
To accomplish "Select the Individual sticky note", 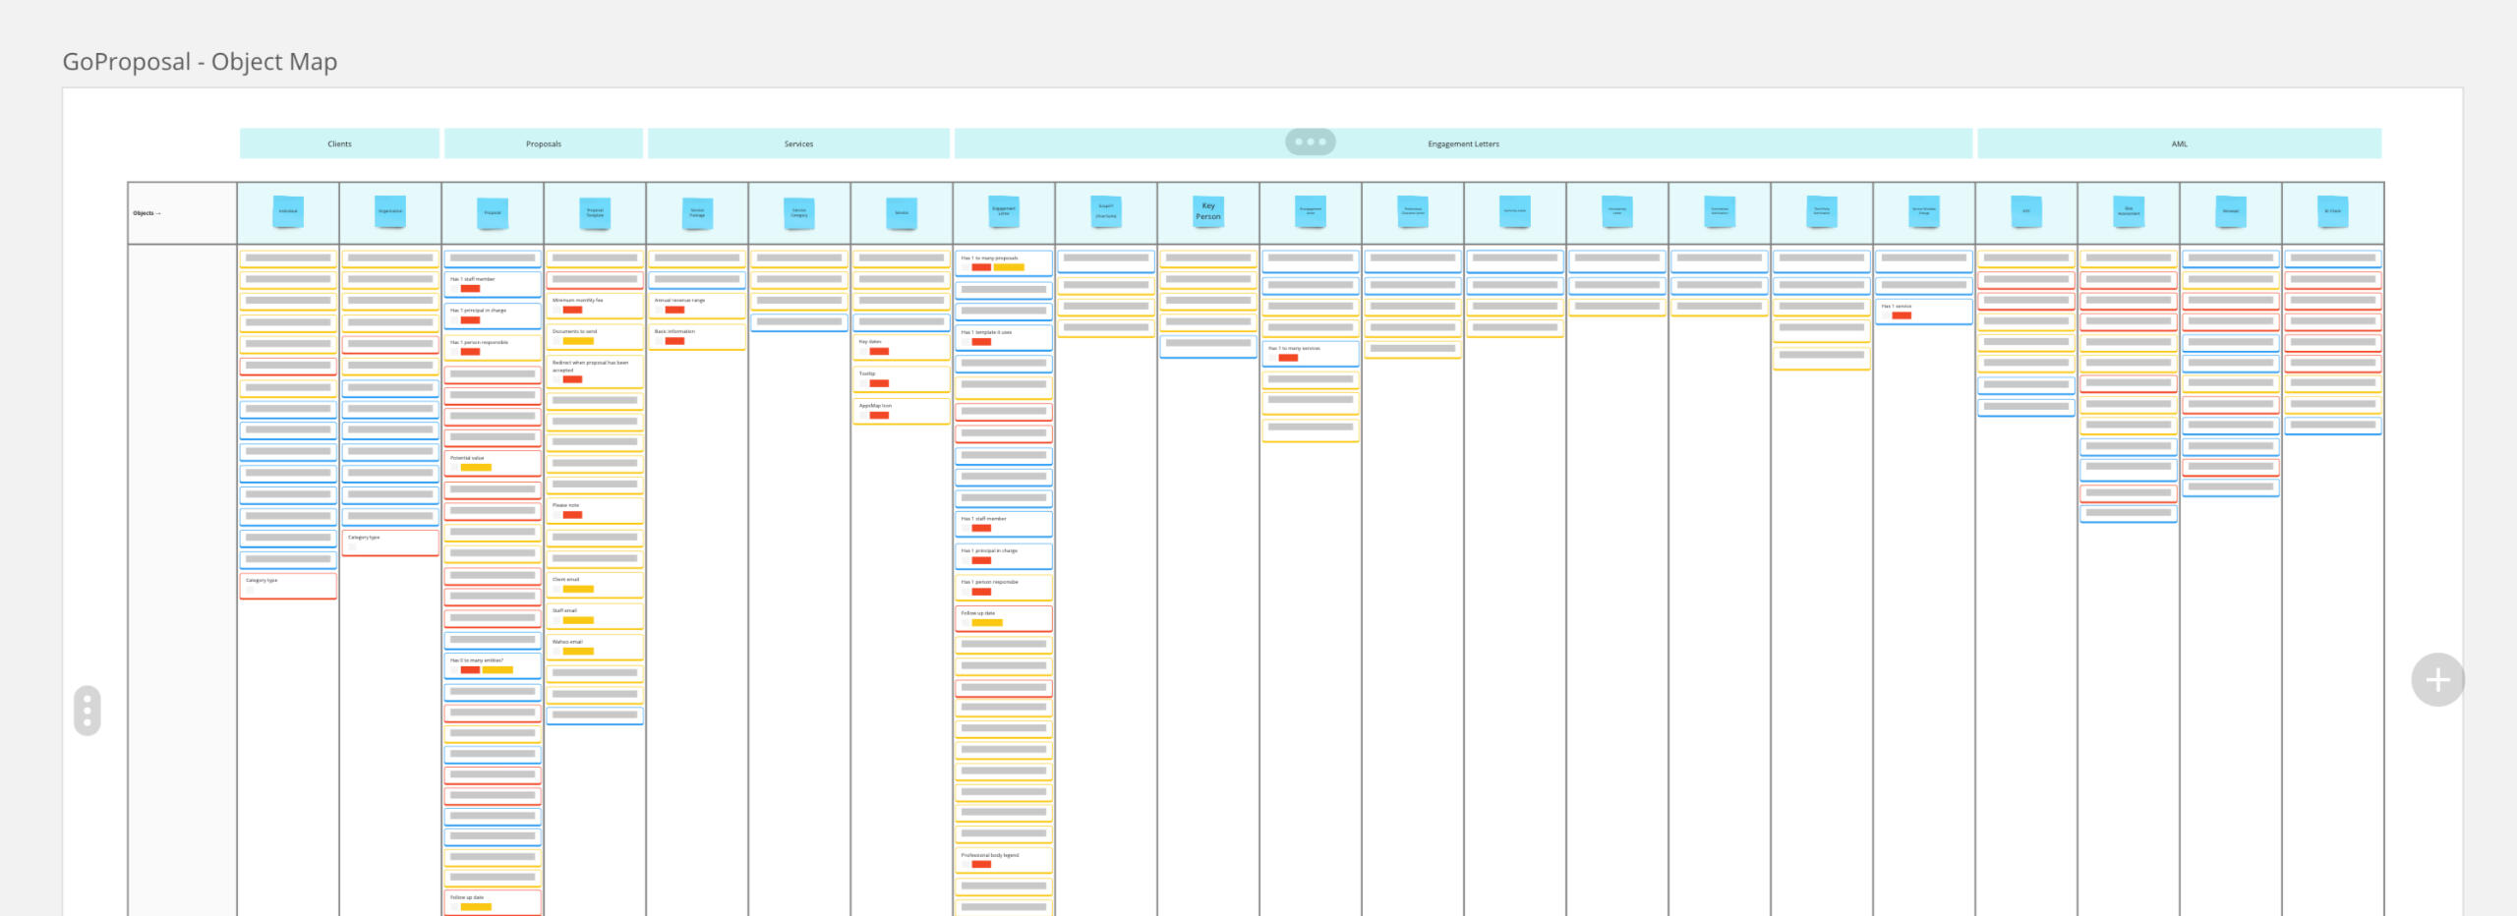I will (288, 211).
